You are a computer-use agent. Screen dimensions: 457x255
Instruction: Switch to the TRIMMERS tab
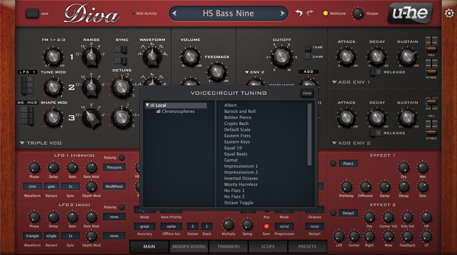228,247
